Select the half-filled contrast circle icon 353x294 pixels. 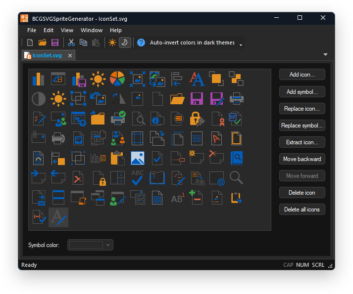click(38, 99)
